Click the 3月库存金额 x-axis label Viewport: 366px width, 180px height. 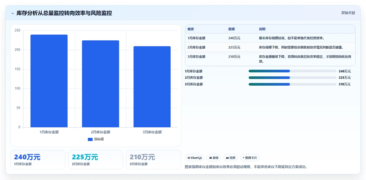pyautogui.click(x=152, y=132)
